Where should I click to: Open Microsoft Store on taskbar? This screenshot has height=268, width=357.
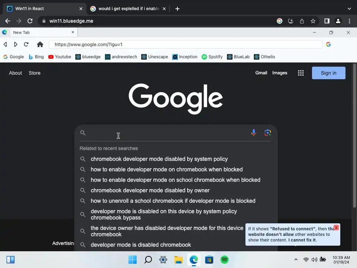209,260
